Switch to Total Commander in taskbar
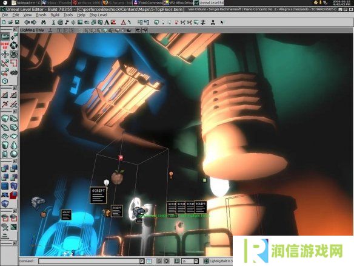354x266 pixels. click(x=148, y=2)
